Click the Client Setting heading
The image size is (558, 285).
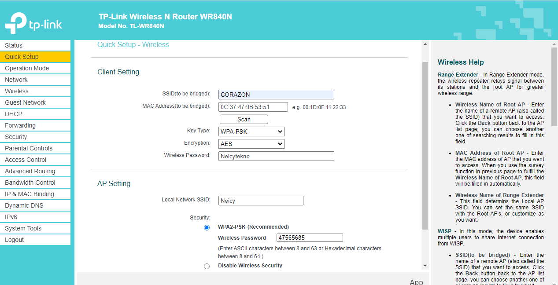click(118, 72)
